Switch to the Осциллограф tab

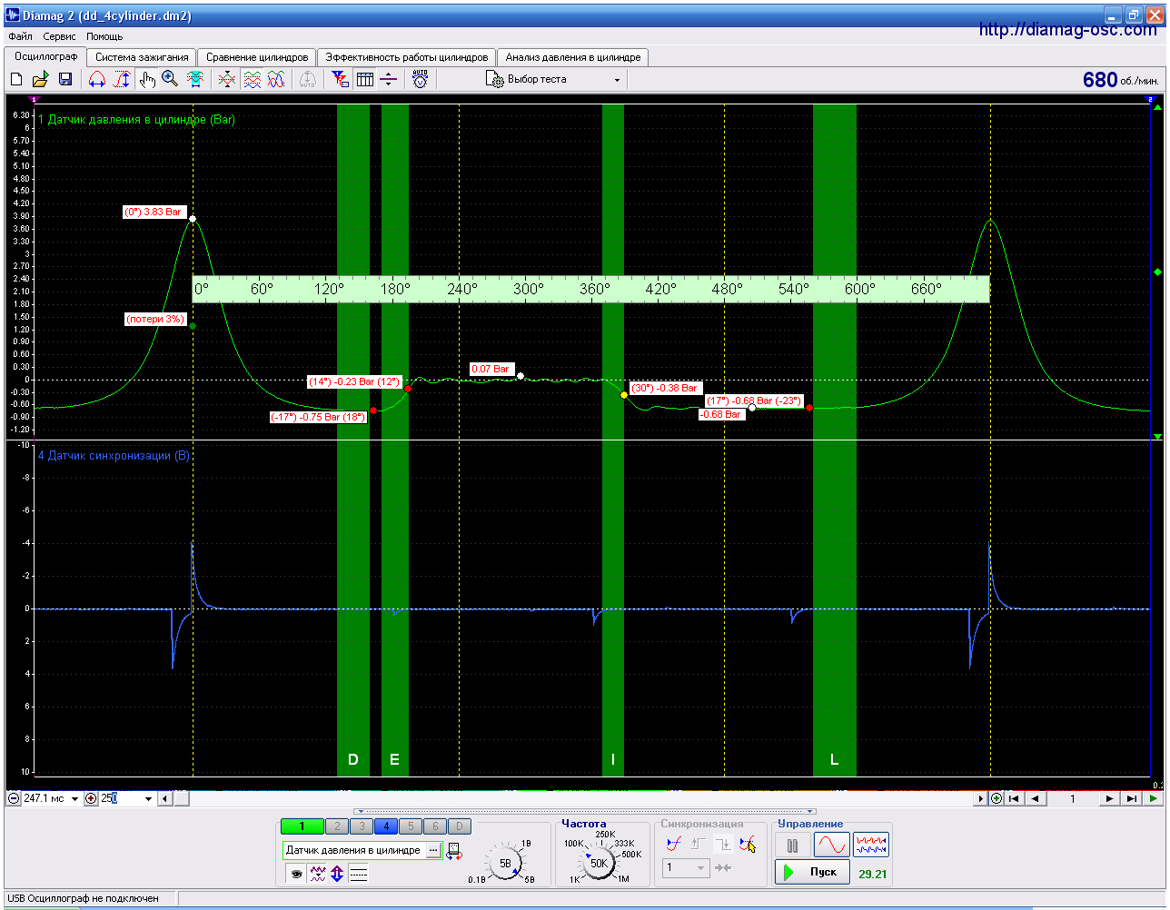[x=46, y=56]
